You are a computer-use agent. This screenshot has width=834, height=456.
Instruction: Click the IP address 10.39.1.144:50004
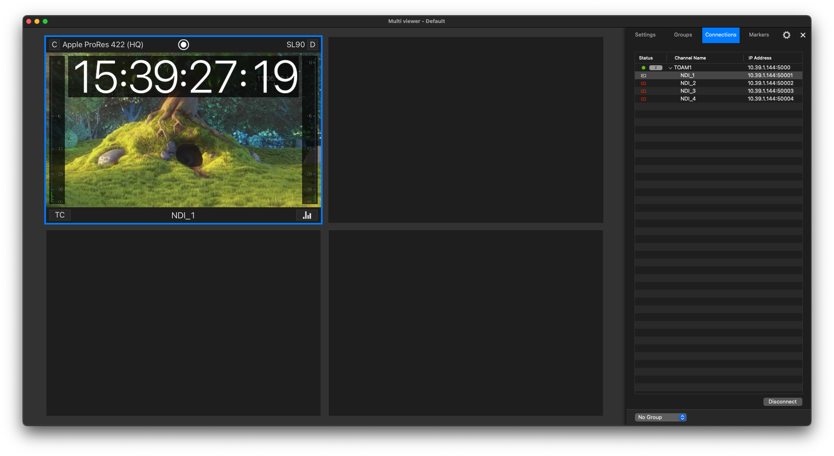tap(770, 99)
